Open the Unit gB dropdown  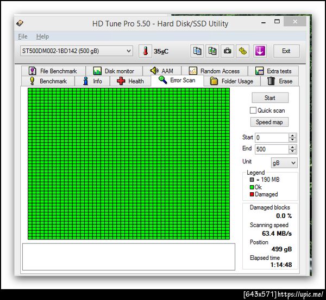284,163
